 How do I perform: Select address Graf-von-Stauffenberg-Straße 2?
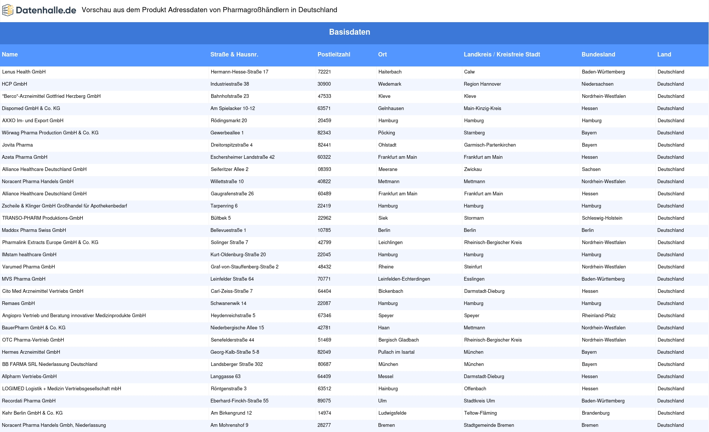coord(245,267)
